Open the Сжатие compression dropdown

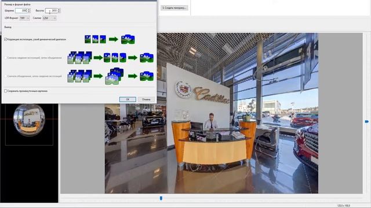click(49, 18)
